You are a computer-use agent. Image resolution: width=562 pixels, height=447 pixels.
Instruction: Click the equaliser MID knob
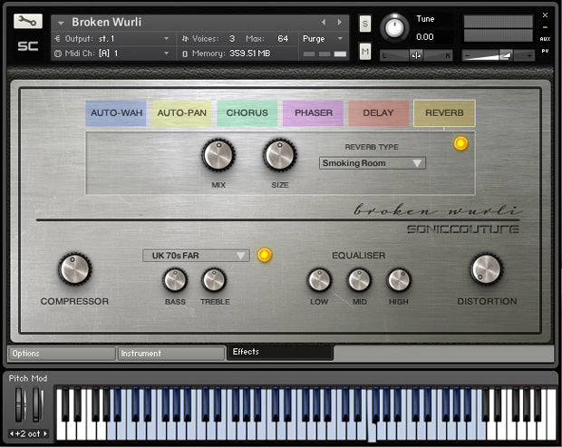(x=359, y=280)
